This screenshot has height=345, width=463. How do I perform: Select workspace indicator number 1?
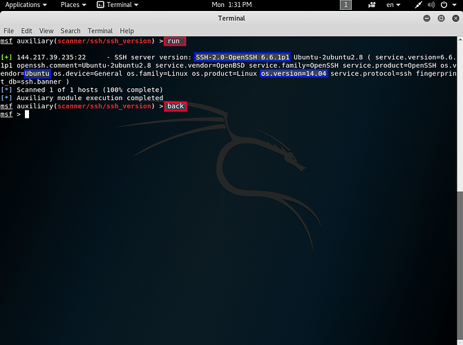346,5
